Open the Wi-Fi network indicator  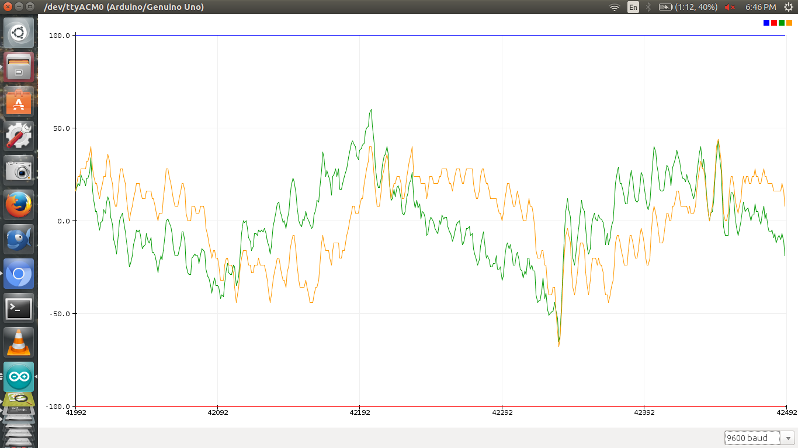pos(615,7)
